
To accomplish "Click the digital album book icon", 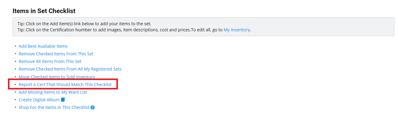I will pos(63,100).
